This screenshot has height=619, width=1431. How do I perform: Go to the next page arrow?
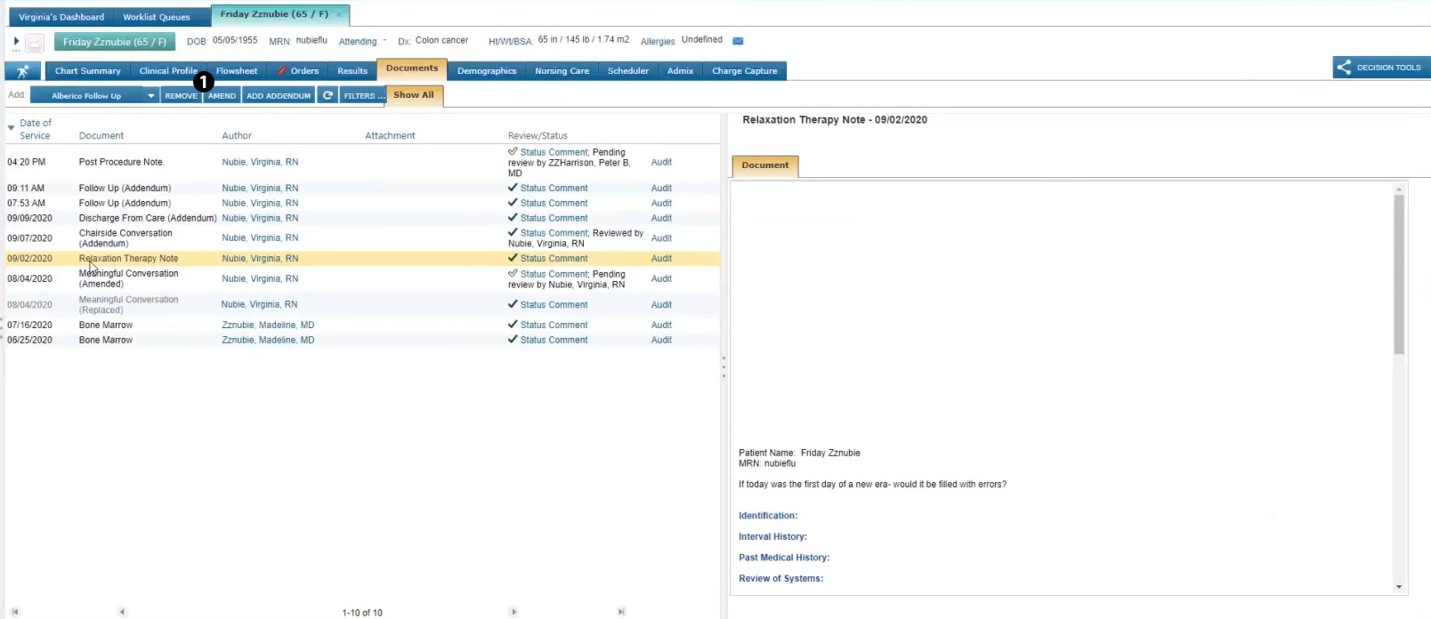point(513,612)
